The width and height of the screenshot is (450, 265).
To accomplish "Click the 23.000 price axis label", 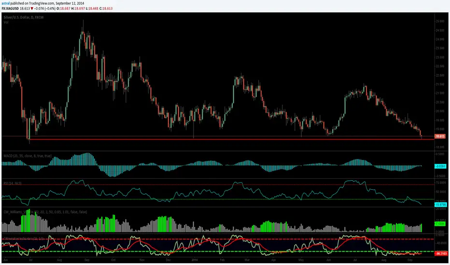I will coord(440,57).
